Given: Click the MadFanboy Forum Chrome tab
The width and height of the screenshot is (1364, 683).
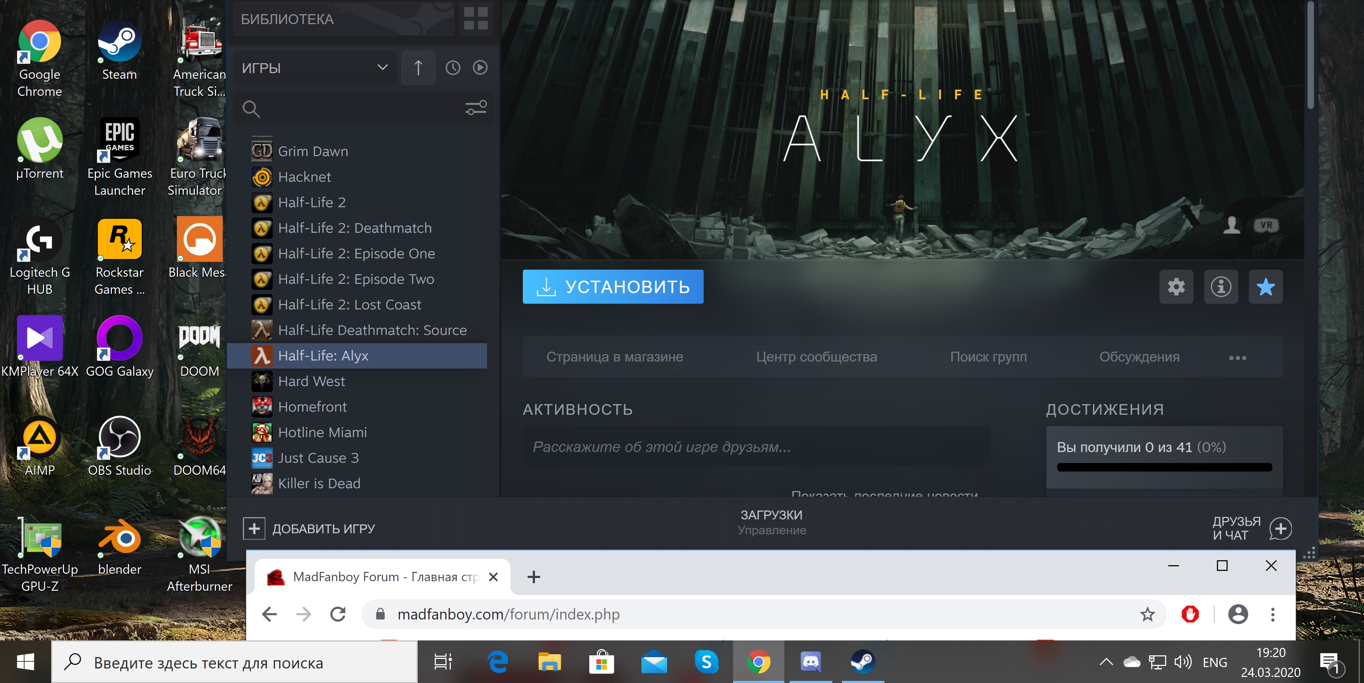Looking at the screenshot, I should pos(383,577).
